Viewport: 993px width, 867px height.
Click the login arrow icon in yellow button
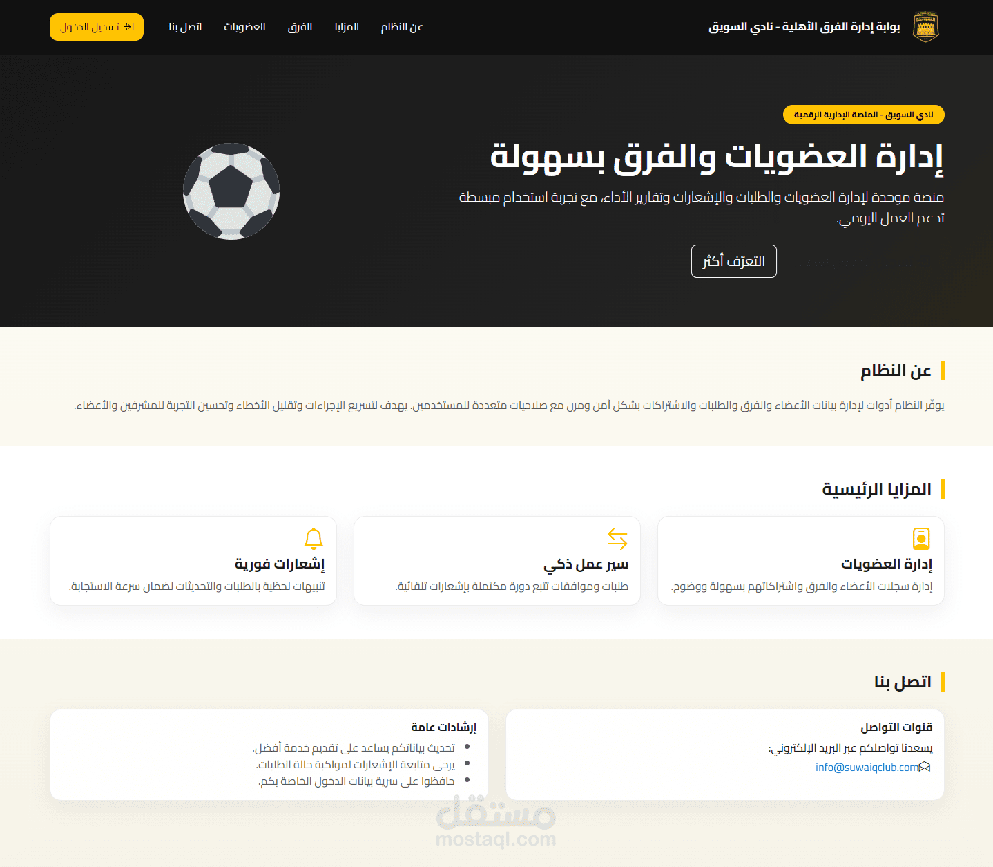click(x=128, y=27)
